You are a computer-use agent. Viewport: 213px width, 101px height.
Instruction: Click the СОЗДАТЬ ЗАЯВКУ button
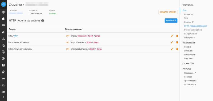[x=168, y=12]
